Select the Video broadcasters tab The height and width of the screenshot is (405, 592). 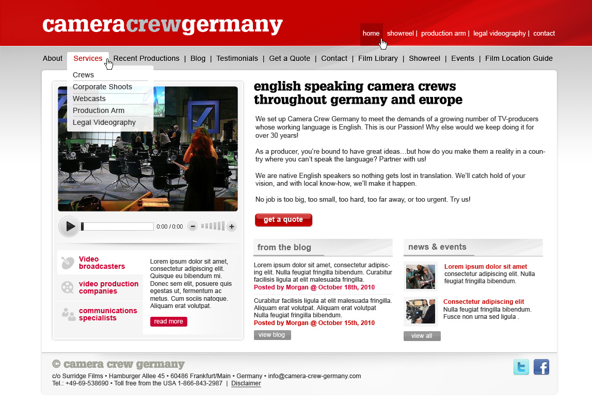pos(100,263)
